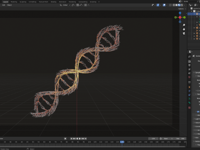
Task: Click the add workspace plus button
Action: 99,2
